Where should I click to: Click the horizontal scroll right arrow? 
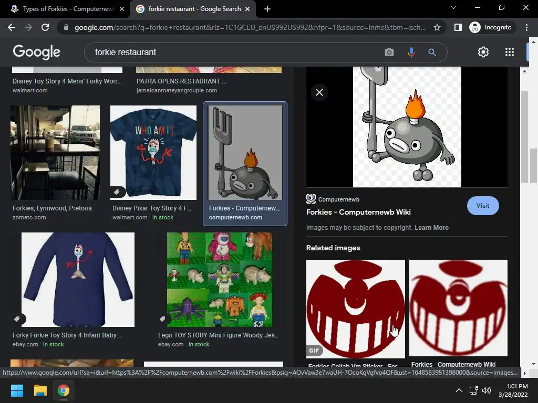coord(524,373)
